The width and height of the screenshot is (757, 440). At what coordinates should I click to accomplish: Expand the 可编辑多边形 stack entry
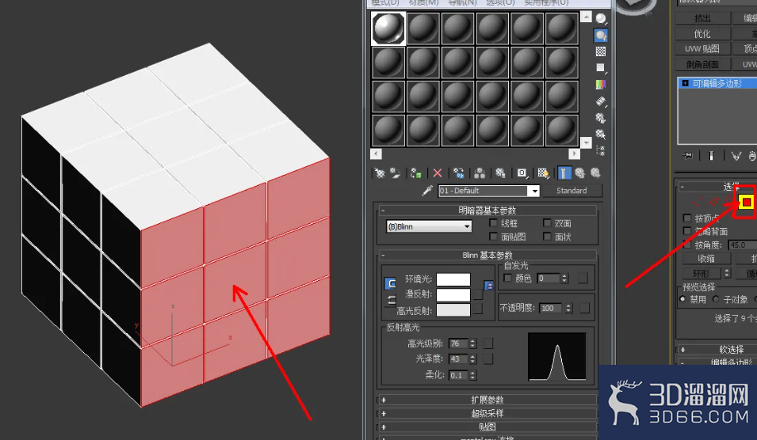(685, 83)
